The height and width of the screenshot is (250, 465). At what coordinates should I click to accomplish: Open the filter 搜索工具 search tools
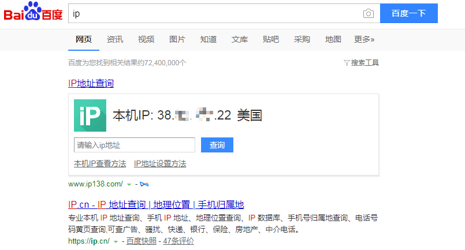click(x=361, y=62)
